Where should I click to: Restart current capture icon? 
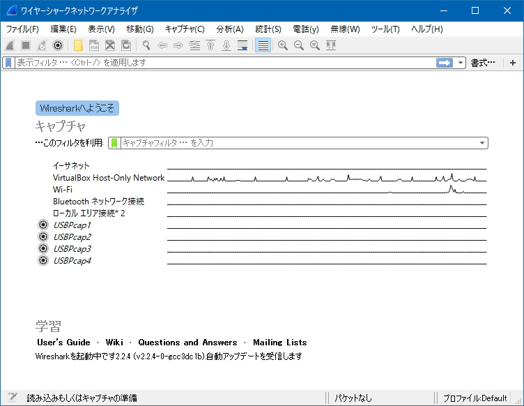click(x=42, y=45)
